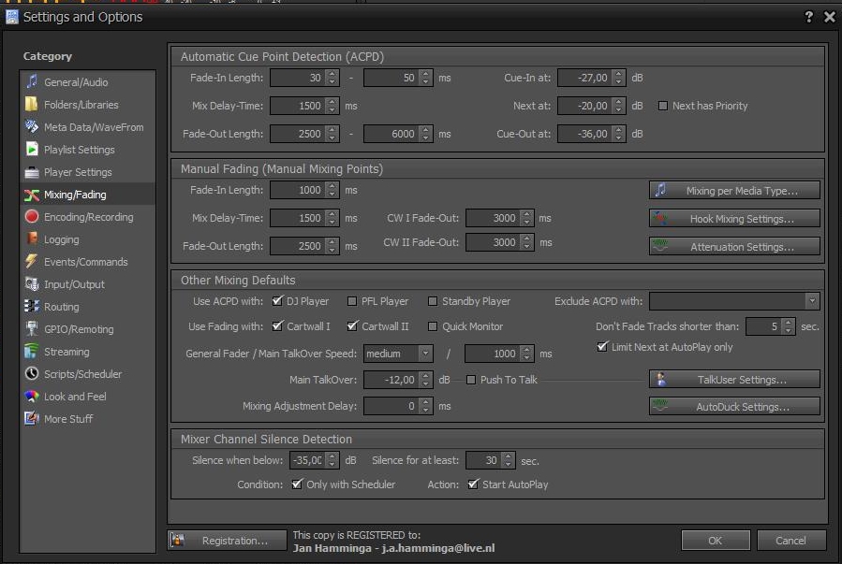Select Look and Feel palette icon

(32, 397)
